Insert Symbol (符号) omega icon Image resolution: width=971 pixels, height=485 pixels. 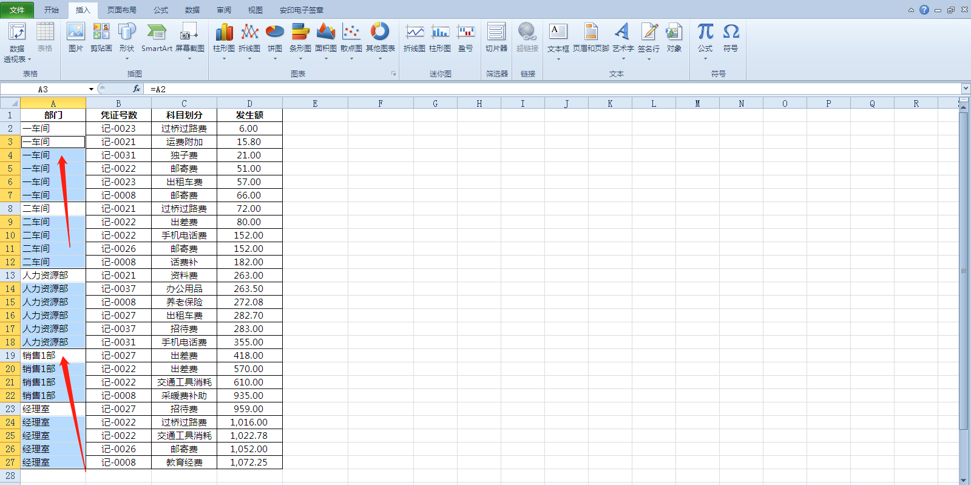(x=731, y=32)
